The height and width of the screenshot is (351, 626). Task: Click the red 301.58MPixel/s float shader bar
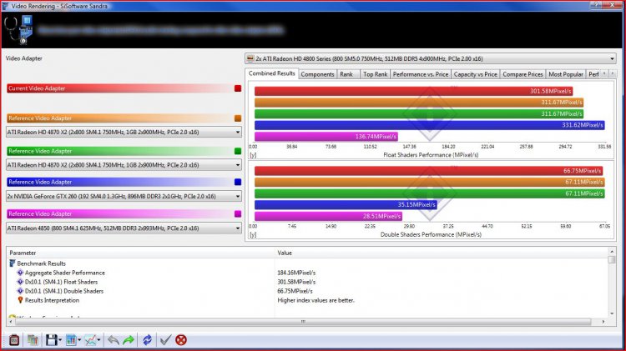(x=414, y=91)
